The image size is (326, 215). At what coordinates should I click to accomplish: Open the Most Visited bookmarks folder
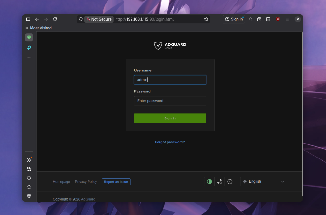click(x=39, y=28)
